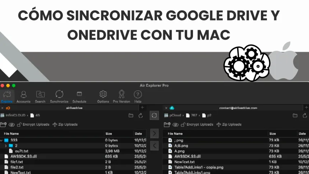Open Accounts from the toolbar
Image resolution: width=309 pixels, height=174 pixels.
pyautogui.click(x=23, y=97)
